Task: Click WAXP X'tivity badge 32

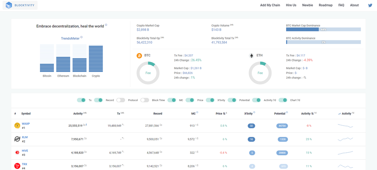Action: [251, 126]
